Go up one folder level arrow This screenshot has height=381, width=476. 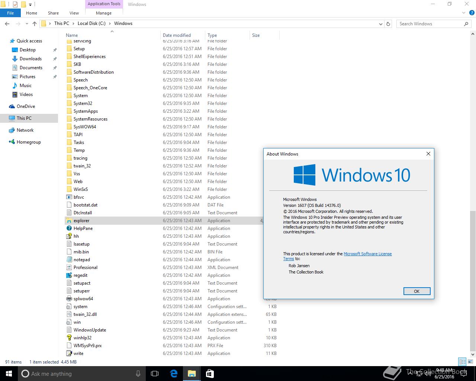pos(35,23)
